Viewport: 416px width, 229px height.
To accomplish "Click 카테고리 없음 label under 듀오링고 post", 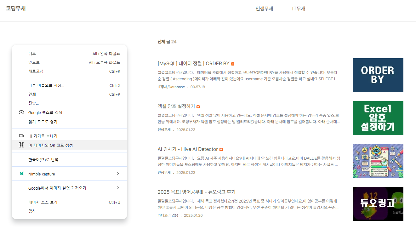I will pos(168,215).
